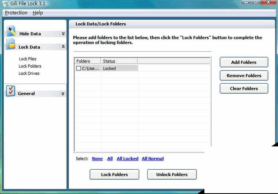The image size is (278, 194).
Task: Select Lock Drives in the sidebar
Action: coord(29,74)
